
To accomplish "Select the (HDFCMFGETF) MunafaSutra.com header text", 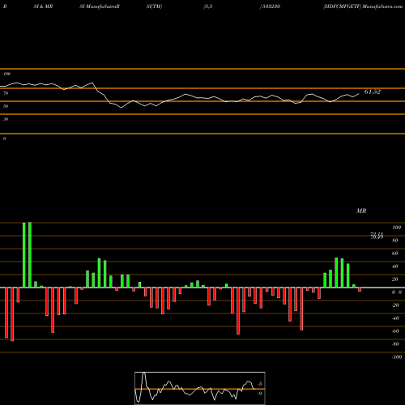I will tap(363, 6).
